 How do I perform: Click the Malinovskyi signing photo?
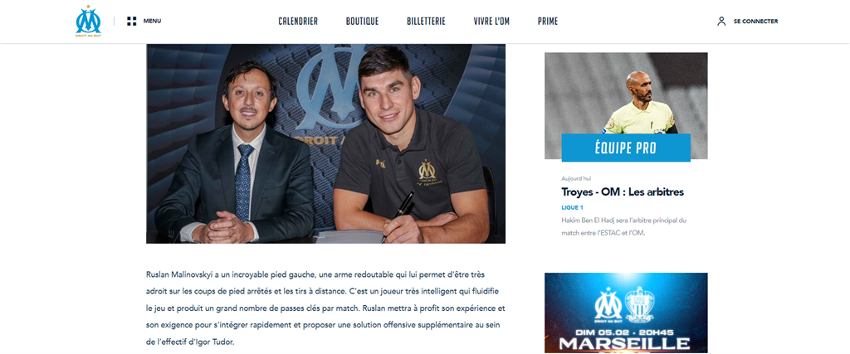tap(325, 143)
